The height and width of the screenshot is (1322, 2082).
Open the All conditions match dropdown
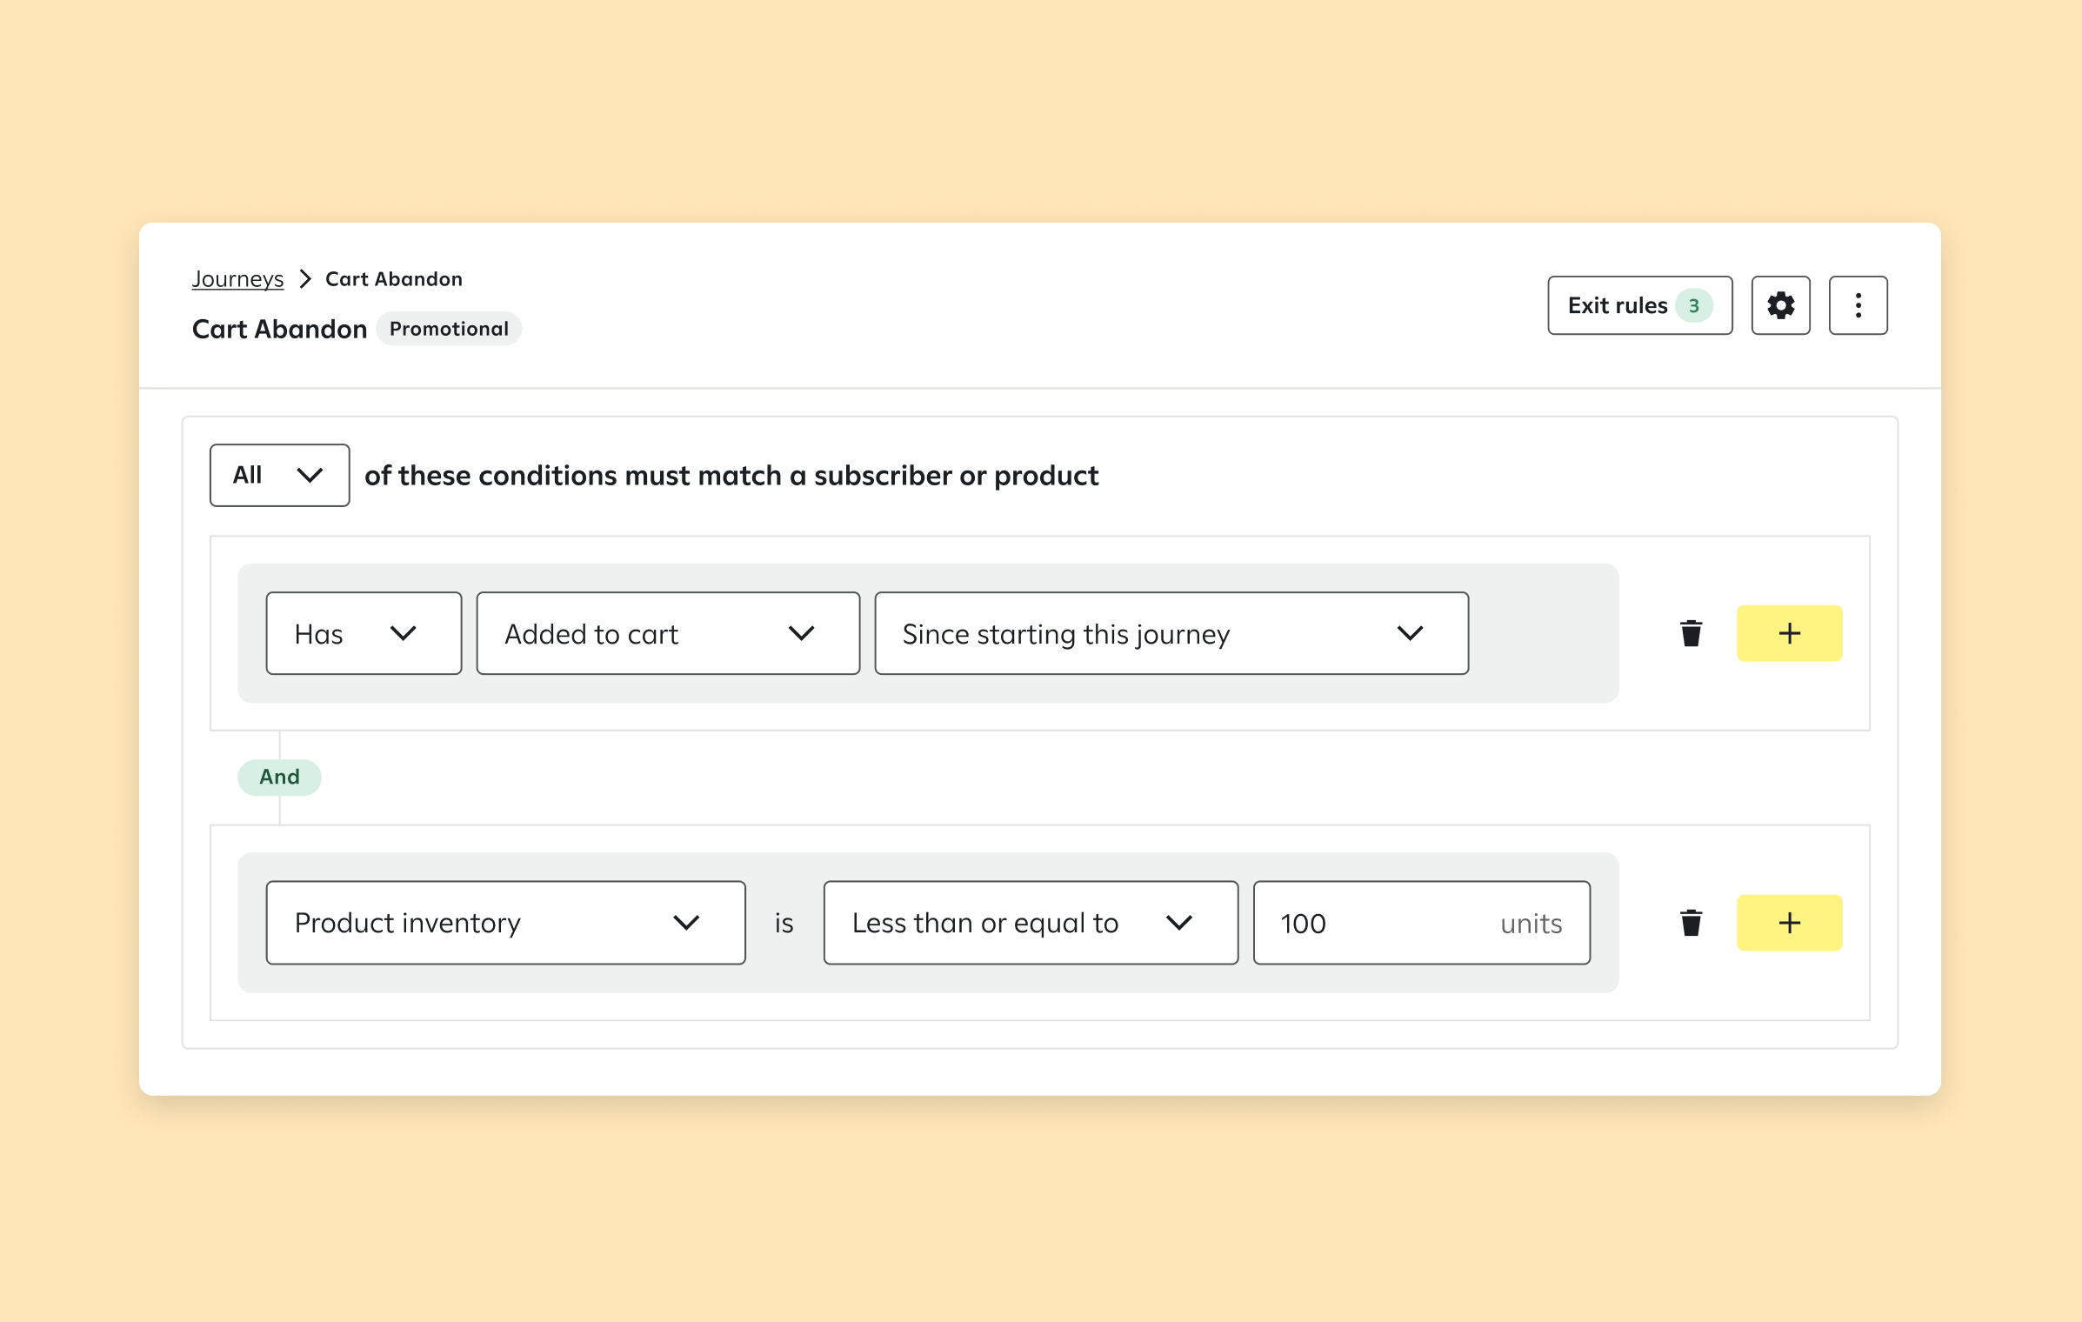[279, 475]
